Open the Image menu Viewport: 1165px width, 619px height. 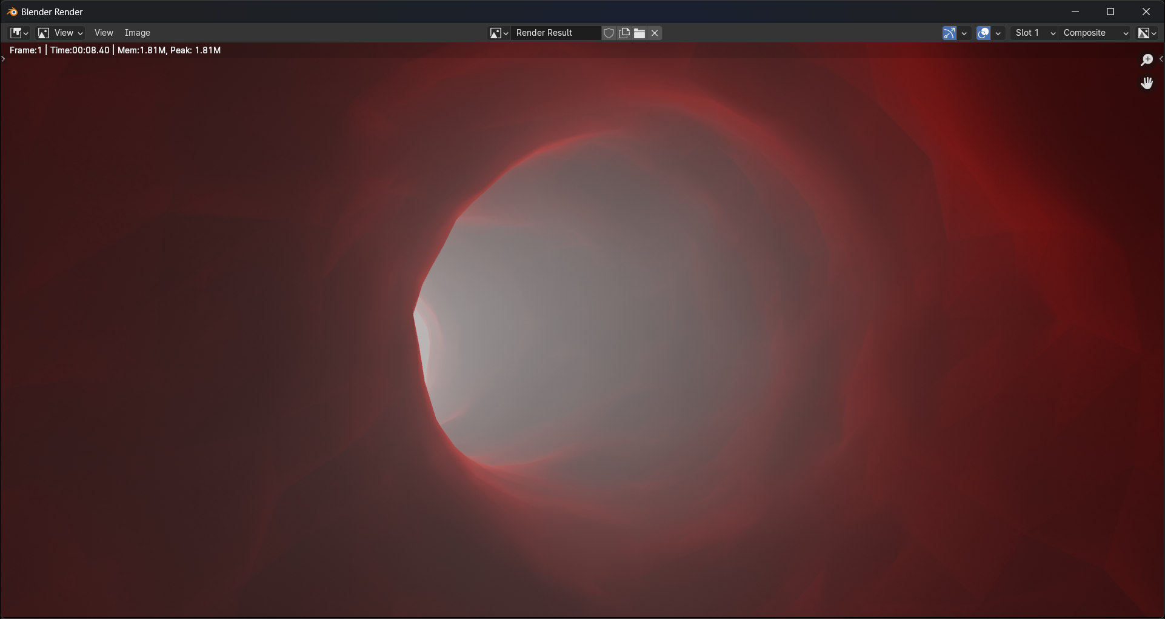pyautogui.click(x=137, y=33)
